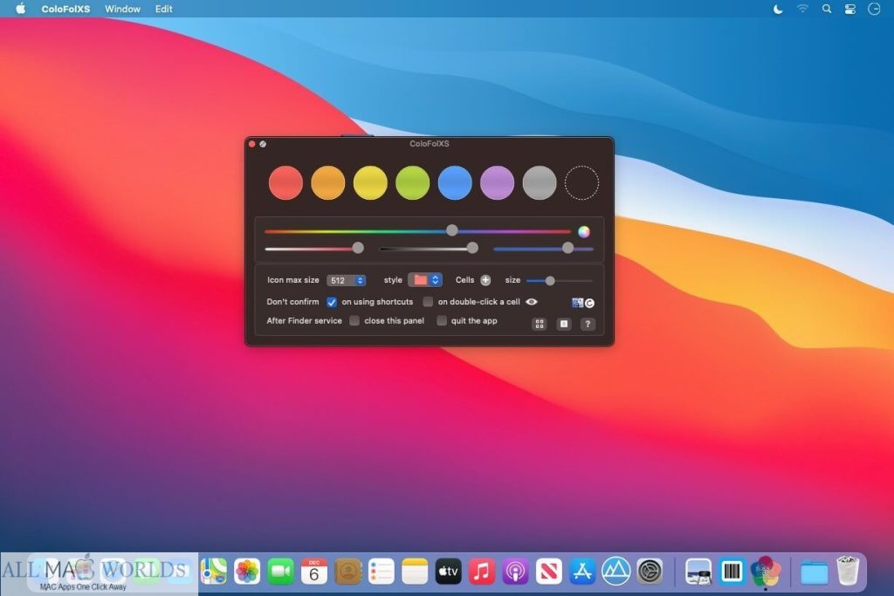Screen dimensions: 894x596
Task: Open the Apple menu
Action: pos(21,9)
